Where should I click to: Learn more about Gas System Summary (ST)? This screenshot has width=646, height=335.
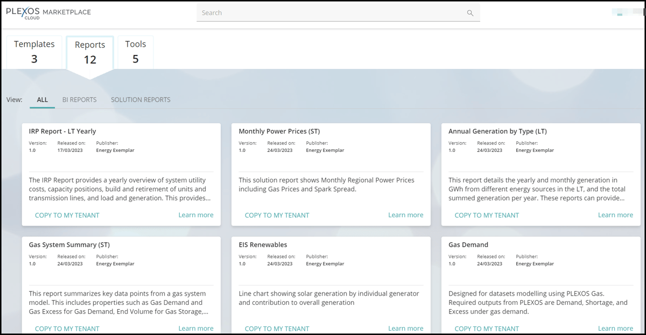196,329
